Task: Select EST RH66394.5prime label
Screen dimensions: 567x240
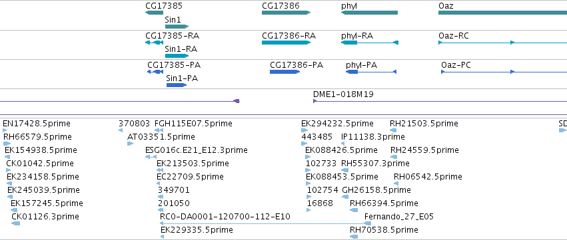Action: (x=384, y=203)
